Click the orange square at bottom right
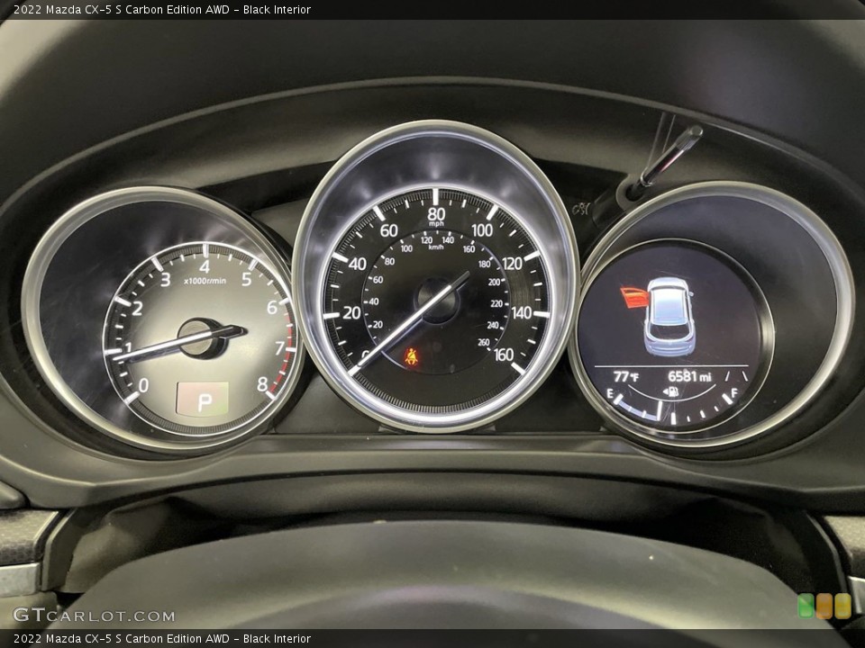This screenshot has height=648, width=865. point(824,606)
